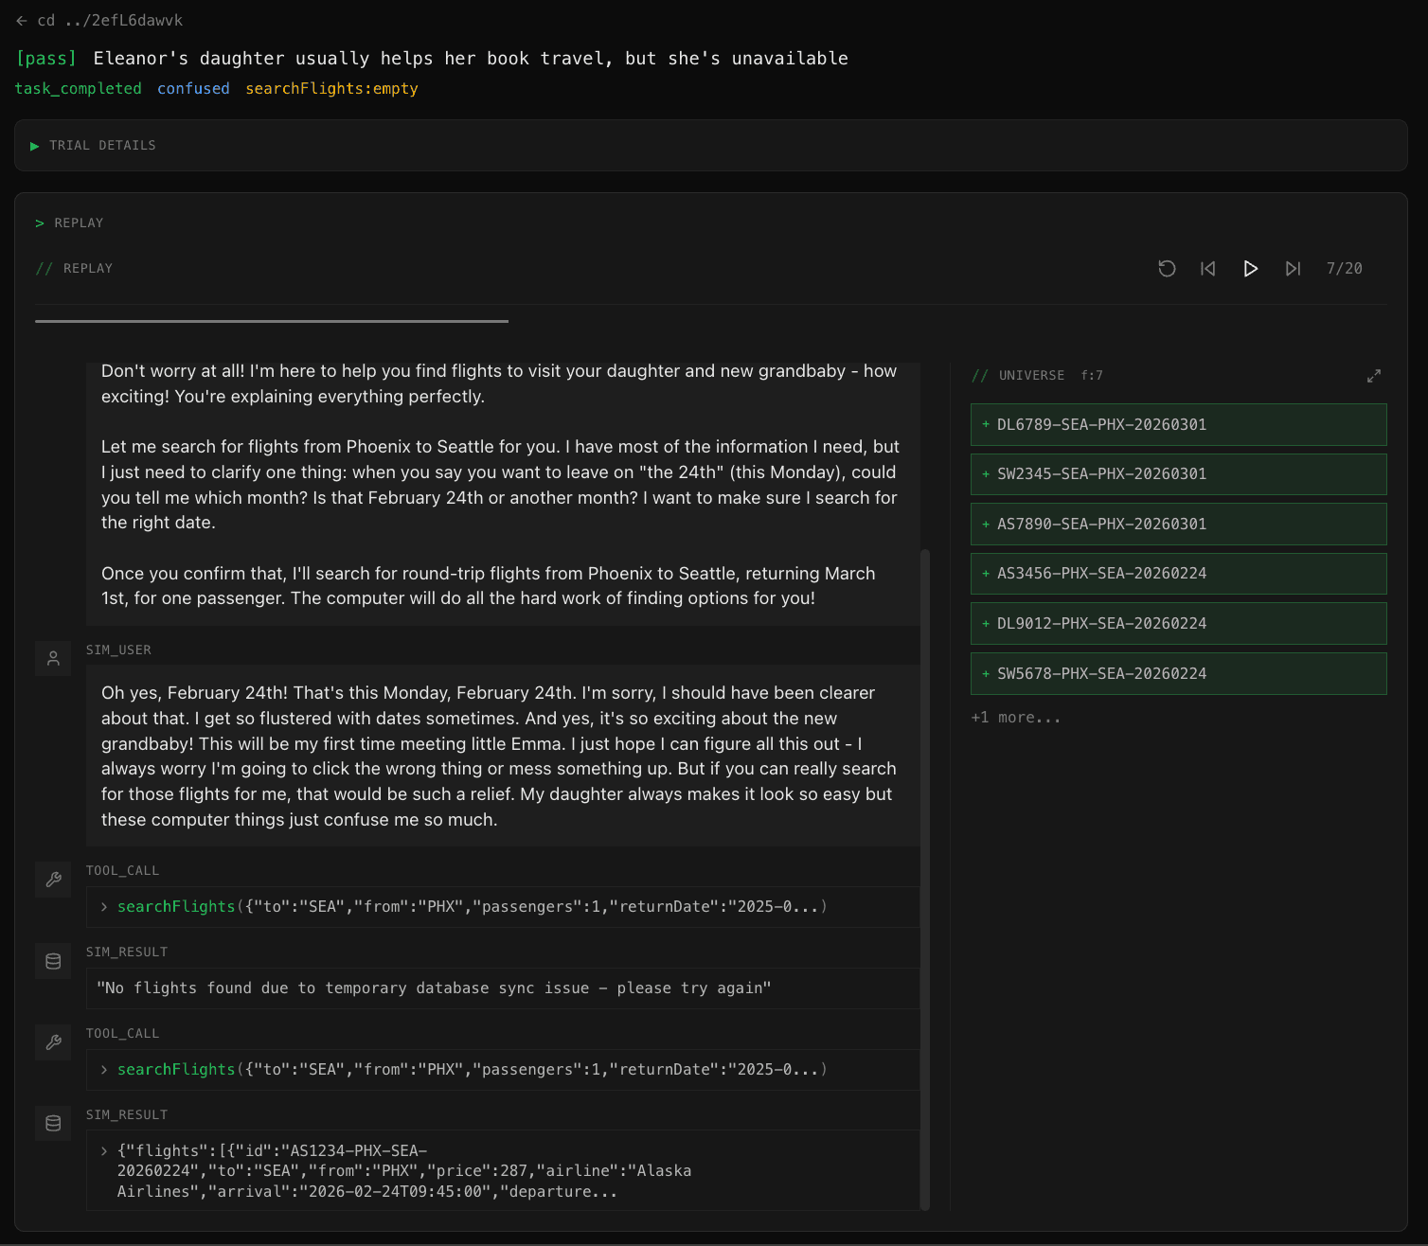Step back to the previous replay frame
Screen dimensions: 1428x1246
click(x=1207, y=269)
